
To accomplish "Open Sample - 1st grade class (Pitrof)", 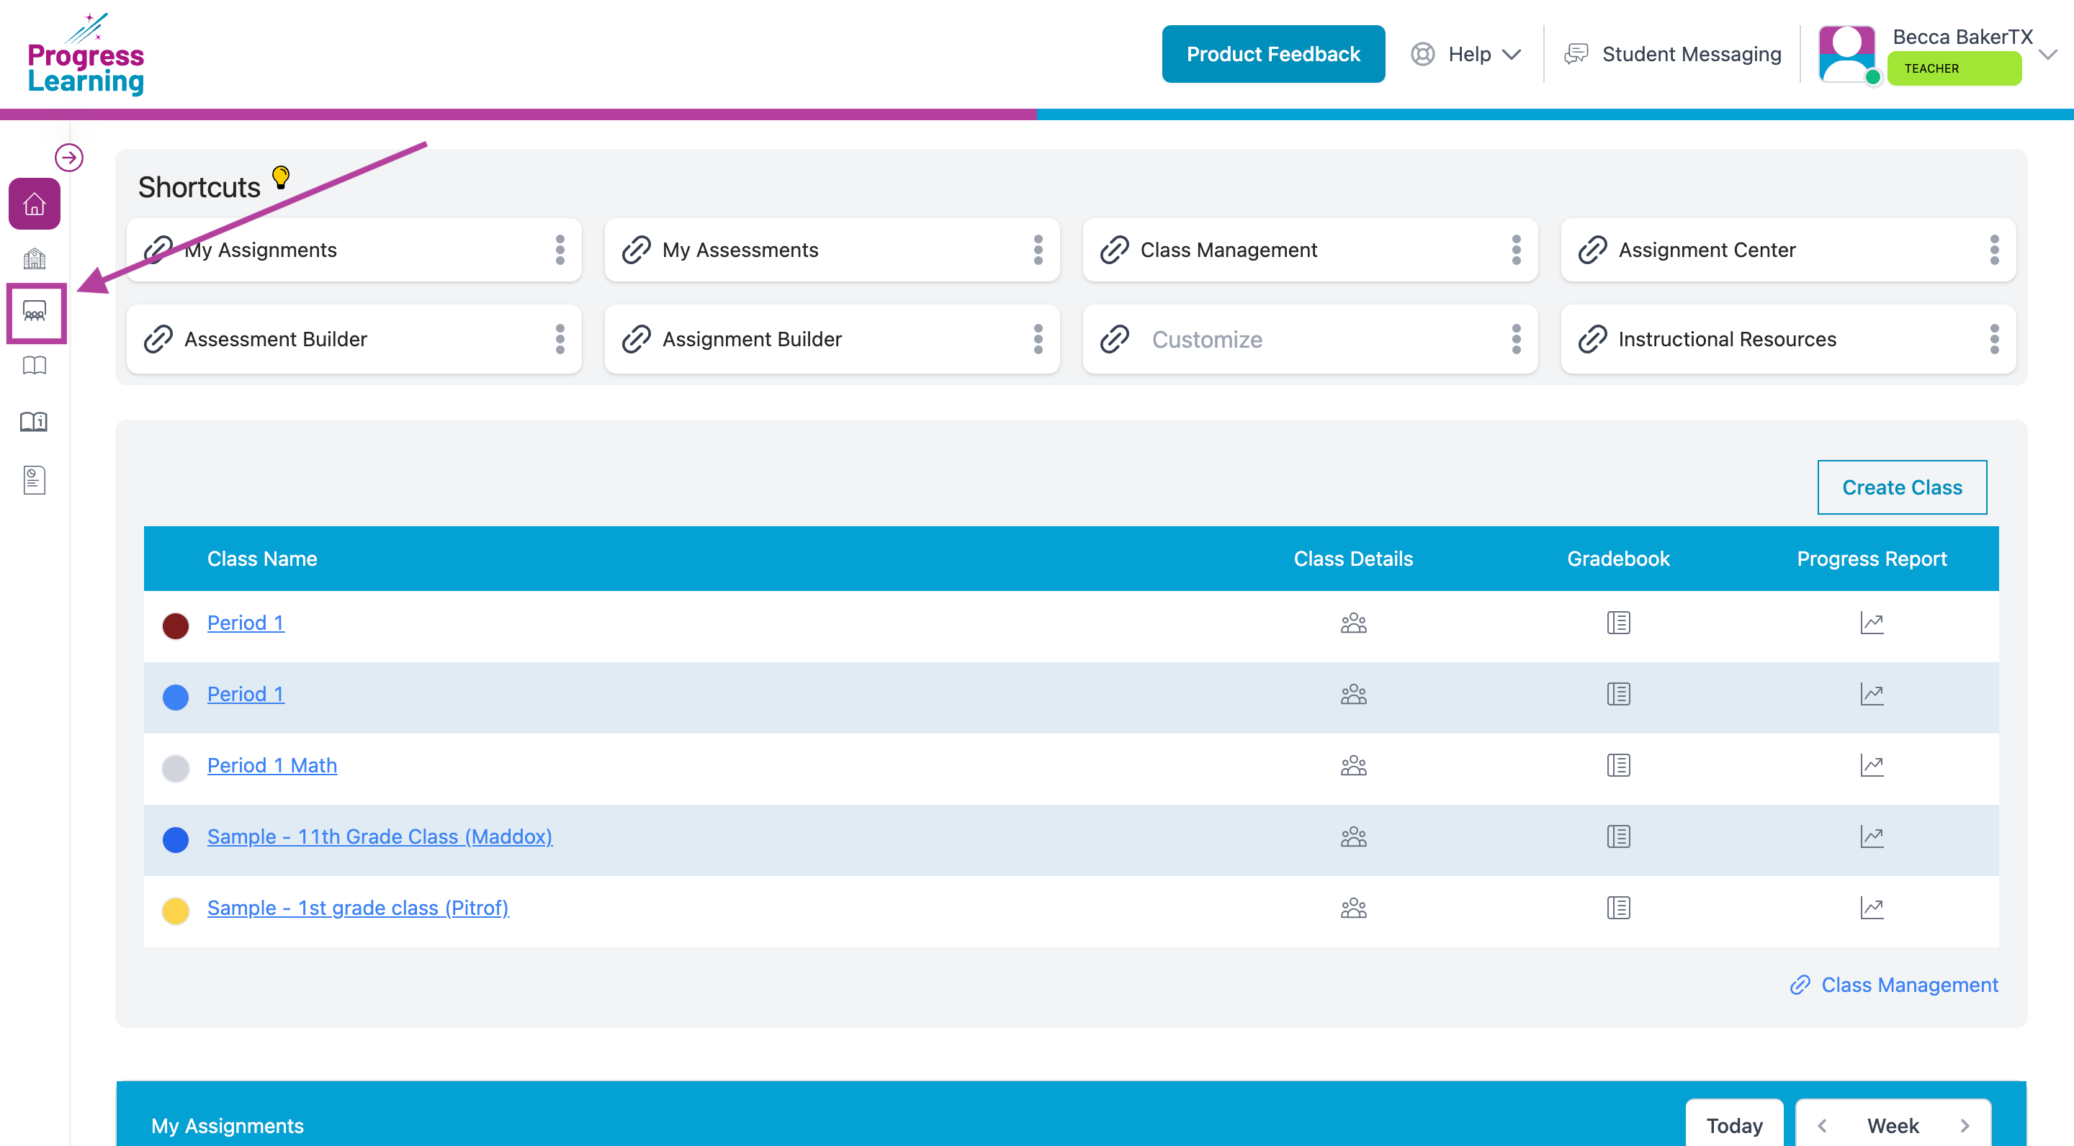I will click(359, 908).
